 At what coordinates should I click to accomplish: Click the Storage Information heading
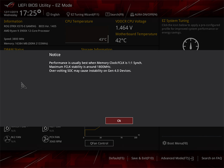pos(97,49)
